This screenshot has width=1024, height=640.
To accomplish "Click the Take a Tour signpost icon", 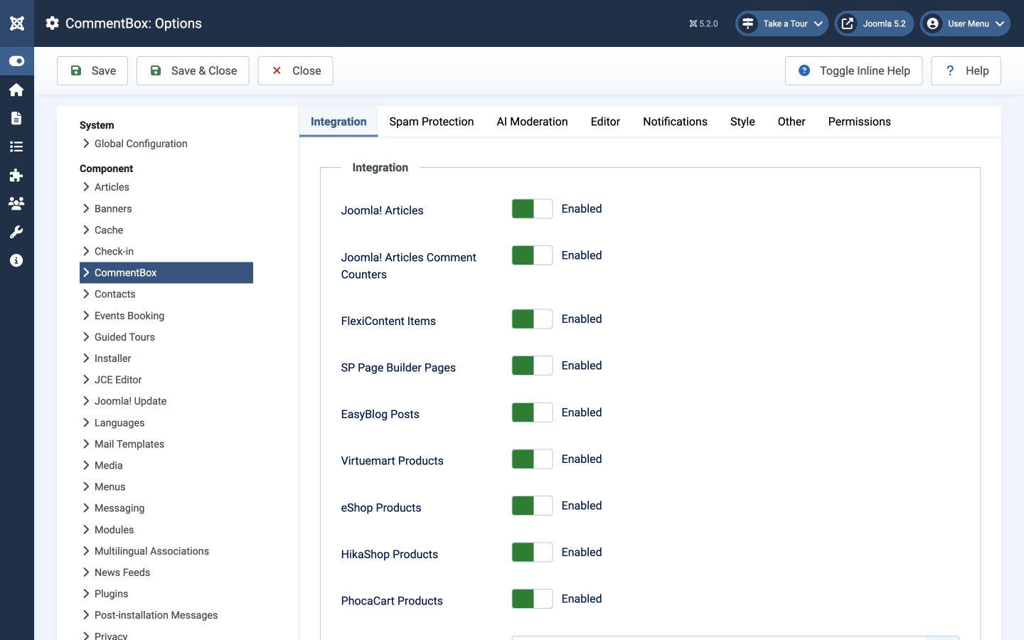I will click(748, 23).
